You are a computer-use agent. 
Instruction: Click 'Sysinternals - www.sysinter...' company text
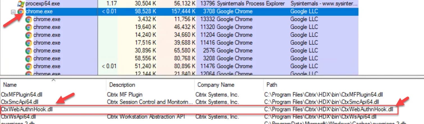(324, 4)
